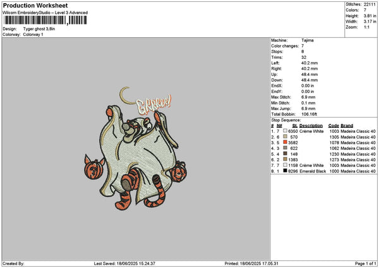The width and height of the screenshot is (379, 268).
Task: Click the 'Production Worksheet' title
Action: click(x=35, y=5)
